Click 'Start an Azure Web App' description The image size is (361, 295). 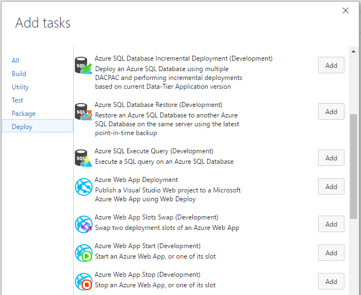155,256
